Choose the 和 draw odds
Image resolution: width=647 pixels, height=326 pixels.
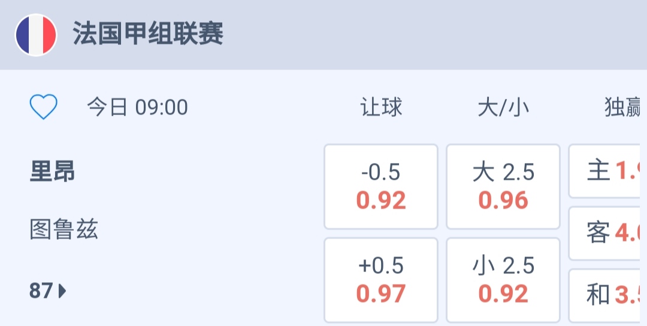607,295
